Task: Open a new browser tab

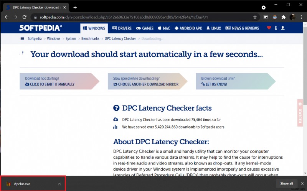Action: pyautogui.click(x=75, y=7)
